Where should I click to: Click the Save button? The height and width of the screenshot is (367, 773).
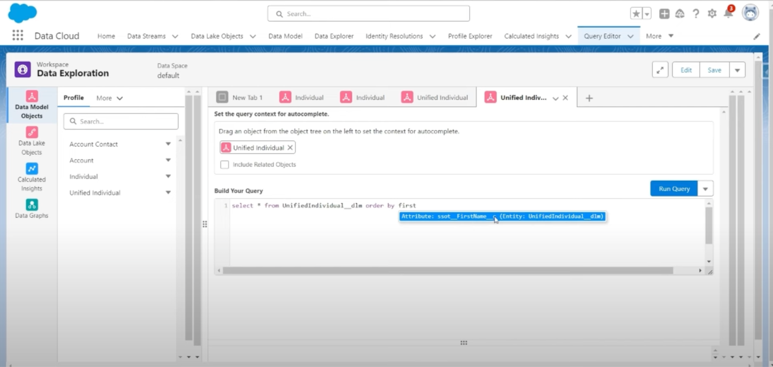[x=715, y=70]
